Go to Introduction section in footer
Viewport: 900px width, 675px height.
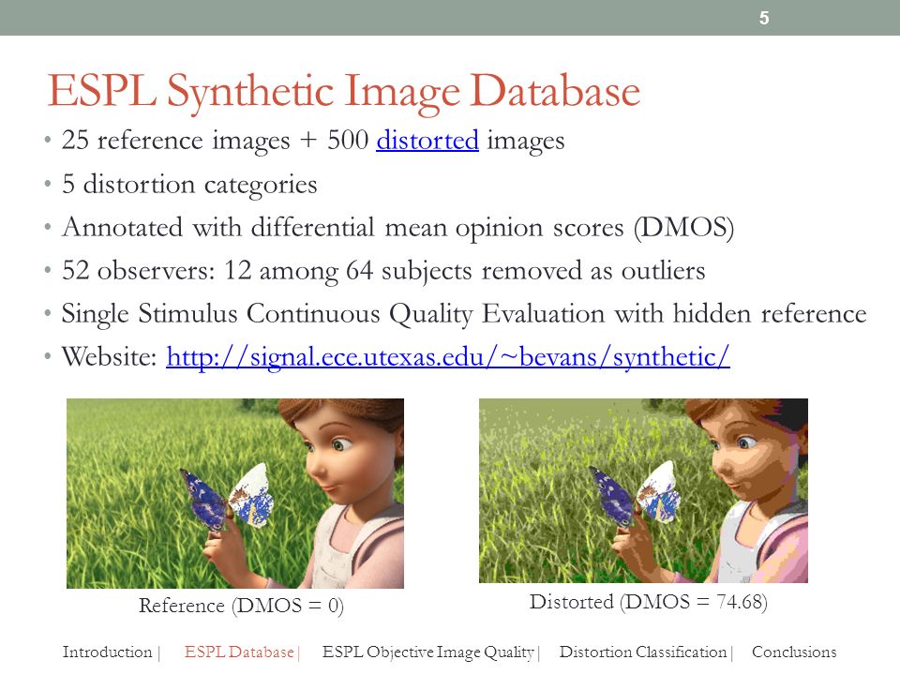(x=107, y=652)
